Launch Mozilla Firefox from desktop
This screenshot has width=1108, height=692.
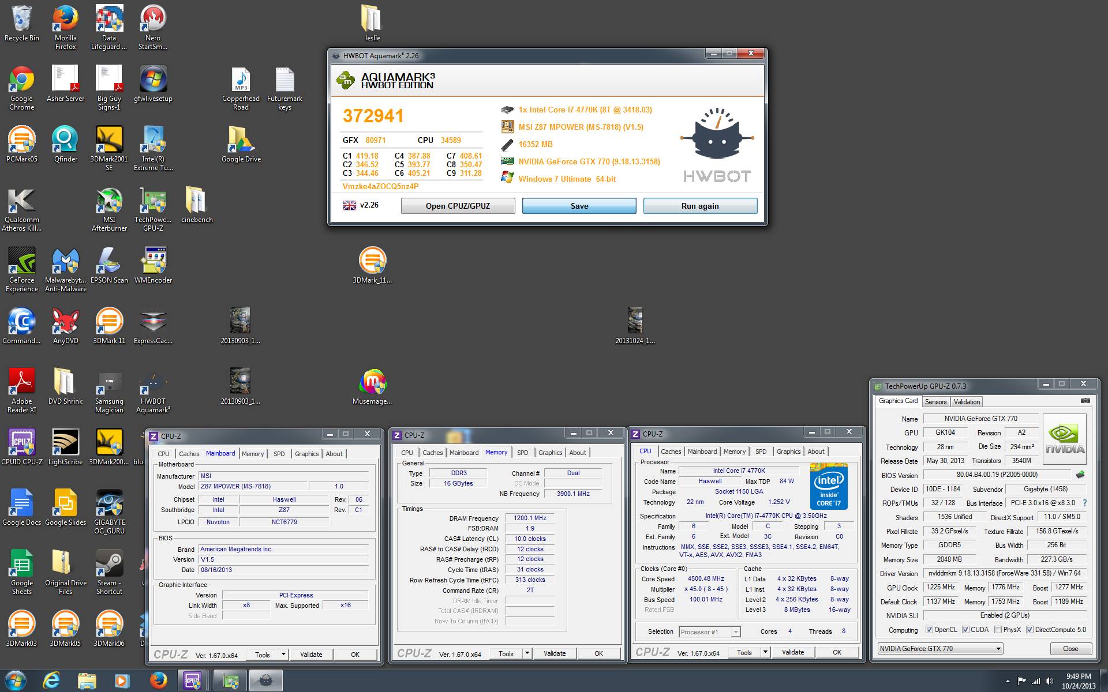point(65,27)
